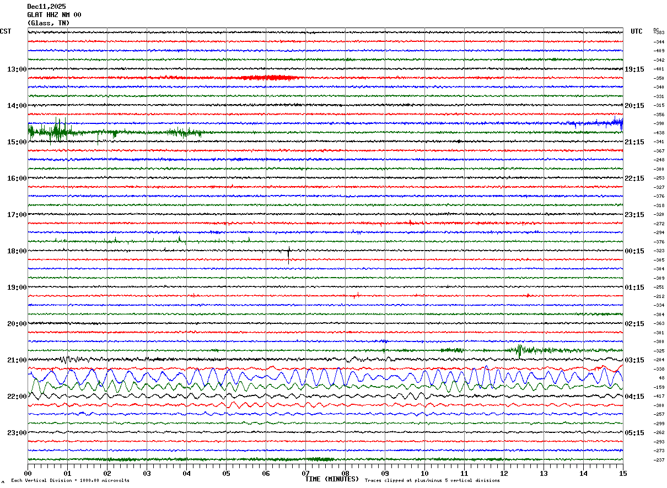Click the TIME (MINUTES) axis title
Viewport: 667px width, 488px height.
[332, 479]
